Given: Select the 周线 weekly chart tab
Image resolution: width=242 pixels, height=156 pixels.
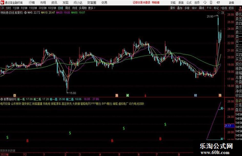Looking at the screenshot, I should [68, 8].
